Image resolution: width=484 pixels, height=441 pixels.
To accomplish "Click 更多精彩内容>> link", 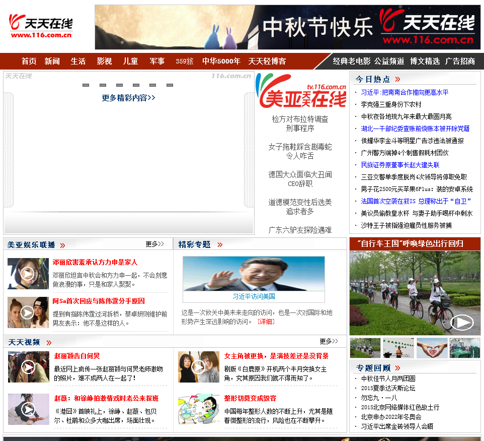I will tap(128, 98).
